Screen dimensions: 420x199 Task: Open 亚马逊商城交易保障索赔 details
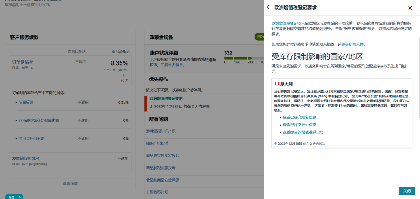39,121
